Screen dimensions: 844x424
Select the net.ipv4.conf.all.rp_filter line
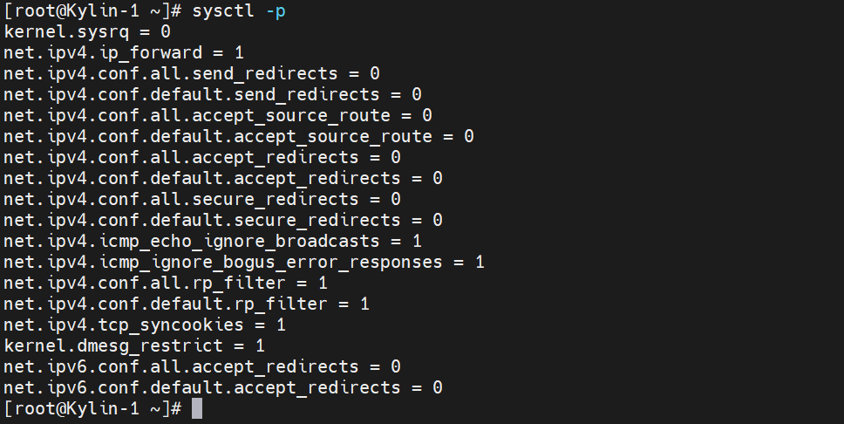(x=166, y=283)
